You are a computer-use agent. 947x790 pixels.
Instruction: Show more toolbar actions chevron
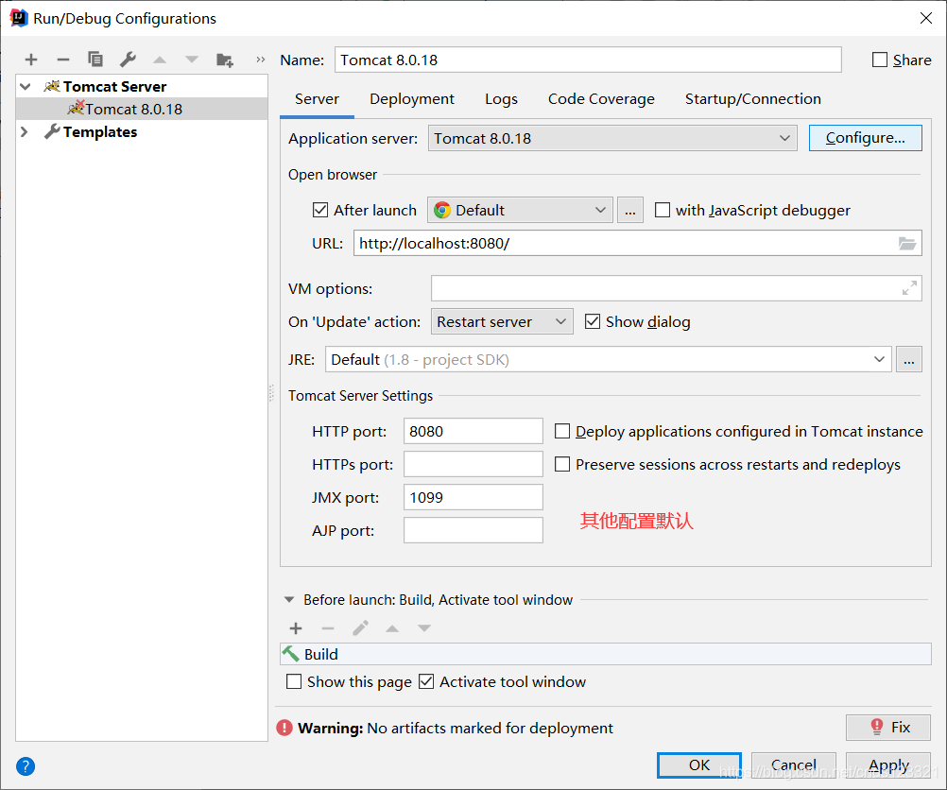tap(260, 60)
